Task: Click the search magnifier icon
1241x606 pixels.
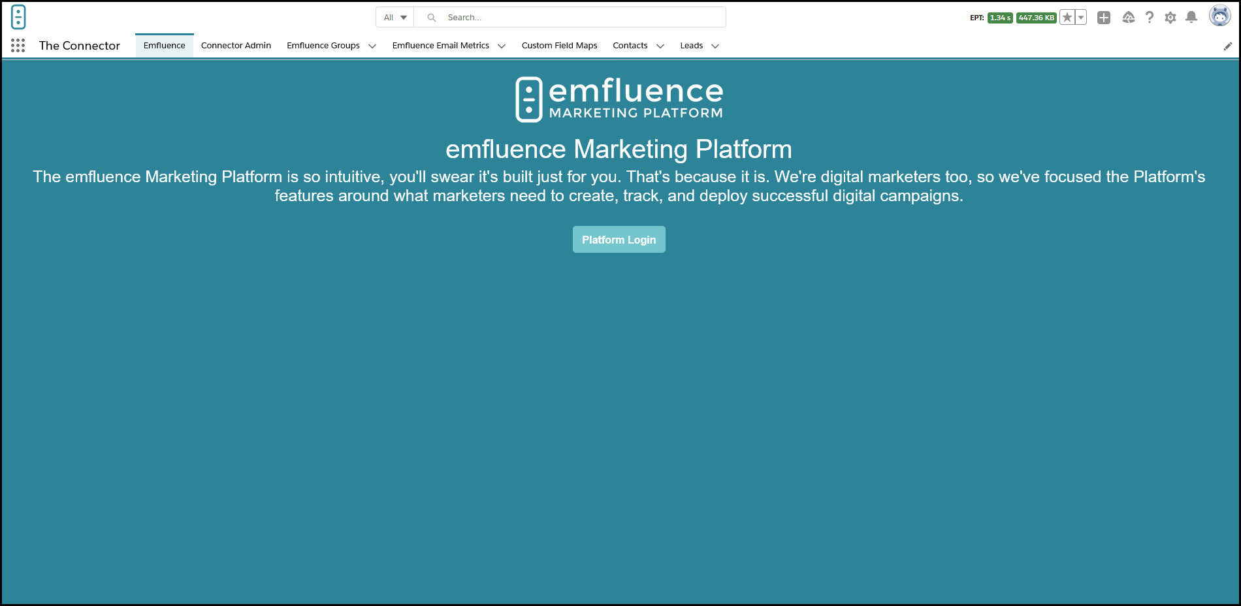Action: pos(431,18)
